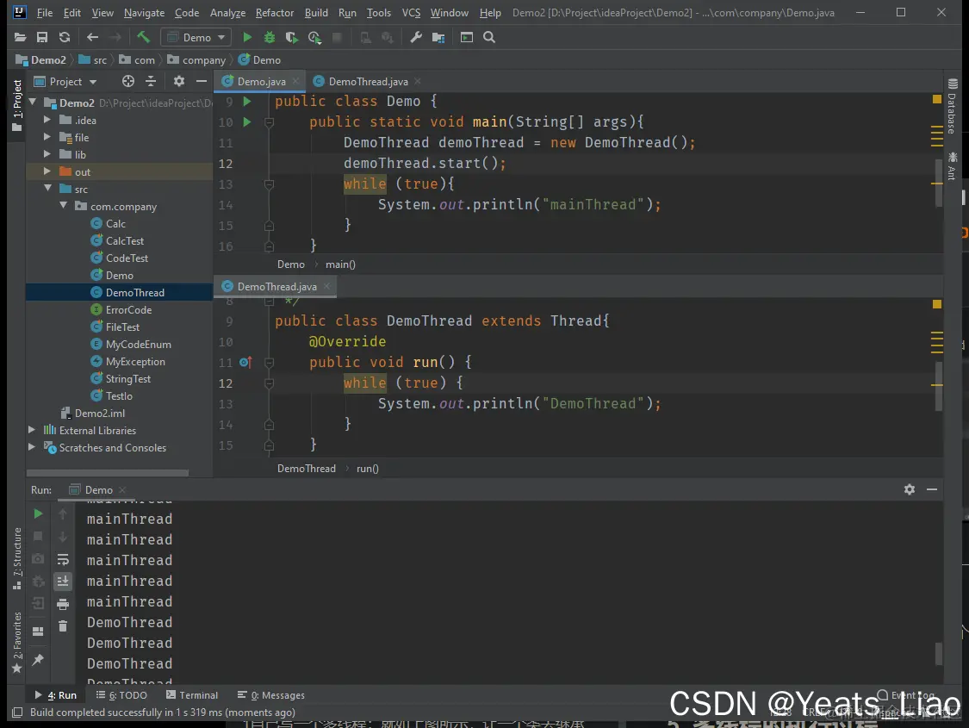Fold the while loop in Demo.java
This screenshot has width=969, height=728.
pos(269,184)
